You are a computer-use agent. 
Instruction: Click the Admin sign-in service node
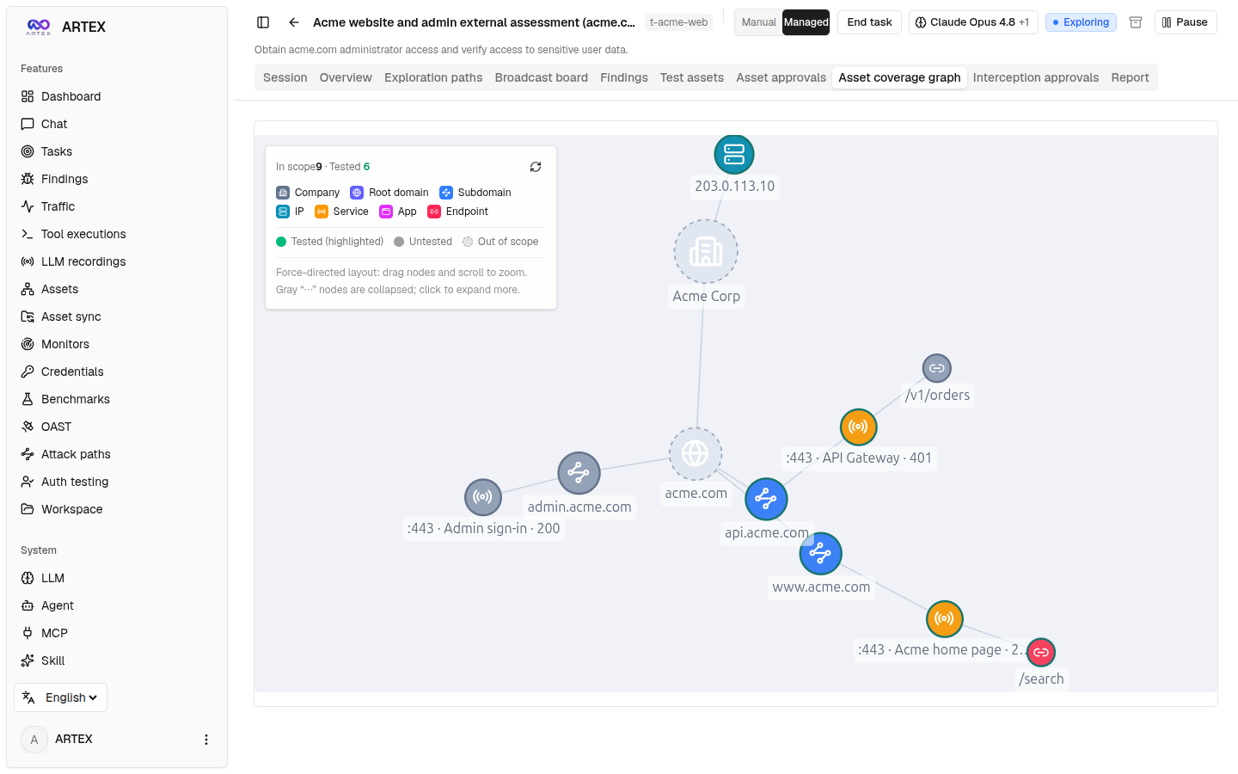483,497
